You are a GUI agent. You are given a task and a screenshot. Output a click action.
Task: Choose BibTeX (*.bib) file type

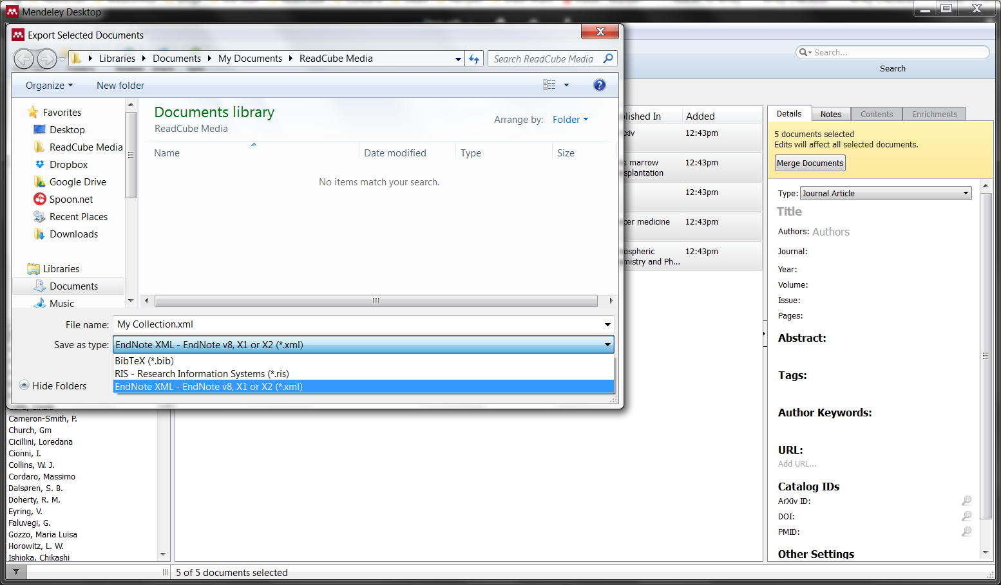[x=363, y=361]
